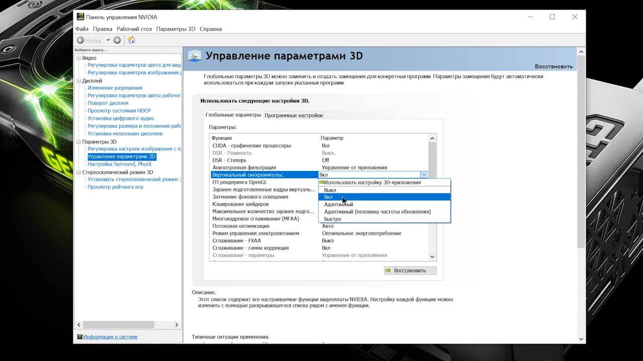Click the NVIDIA icon beside Информация о системе
Viewport: 643px width, 361px height.
coord(80,337)
